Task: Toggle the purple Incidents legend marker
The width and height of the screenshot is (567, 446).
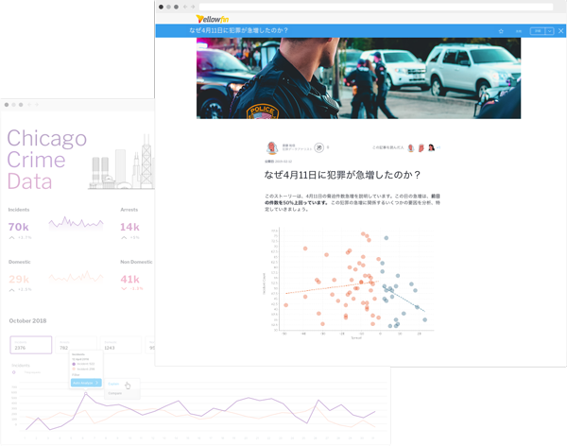Action: tap(13, 372)
